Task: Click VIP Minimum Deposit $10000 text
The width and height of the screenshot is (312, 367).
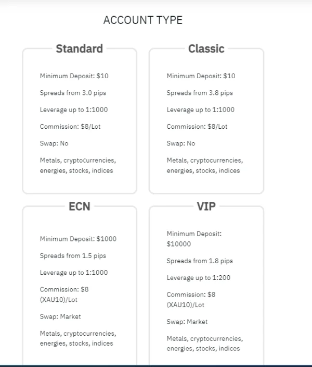Action: tap(194, 239)
